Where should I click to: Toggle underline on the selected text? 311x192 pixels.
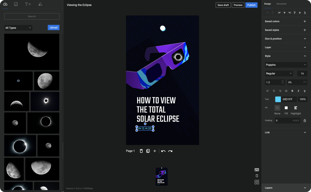304,91
